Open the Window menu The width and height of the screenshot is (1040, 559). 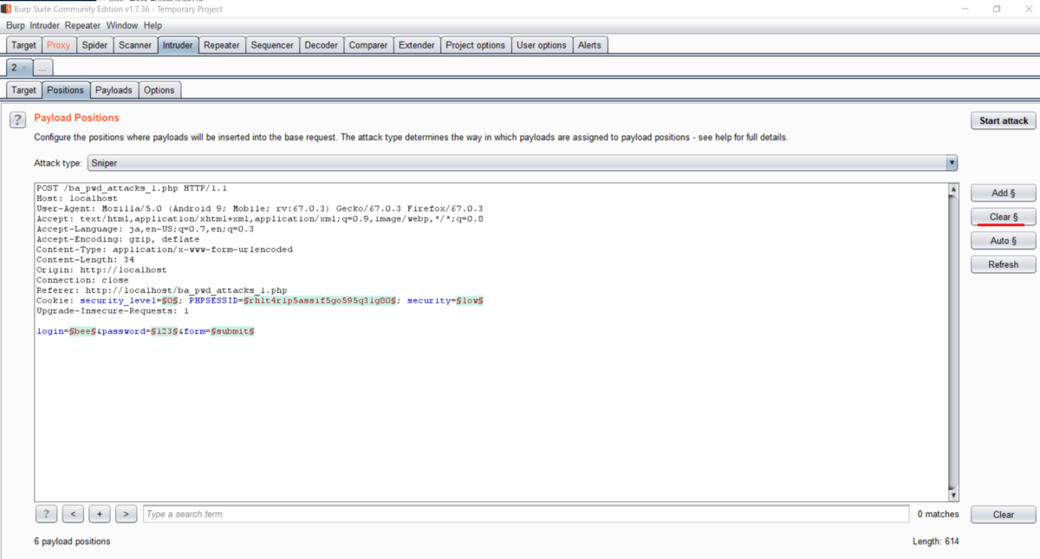point(122,26)
